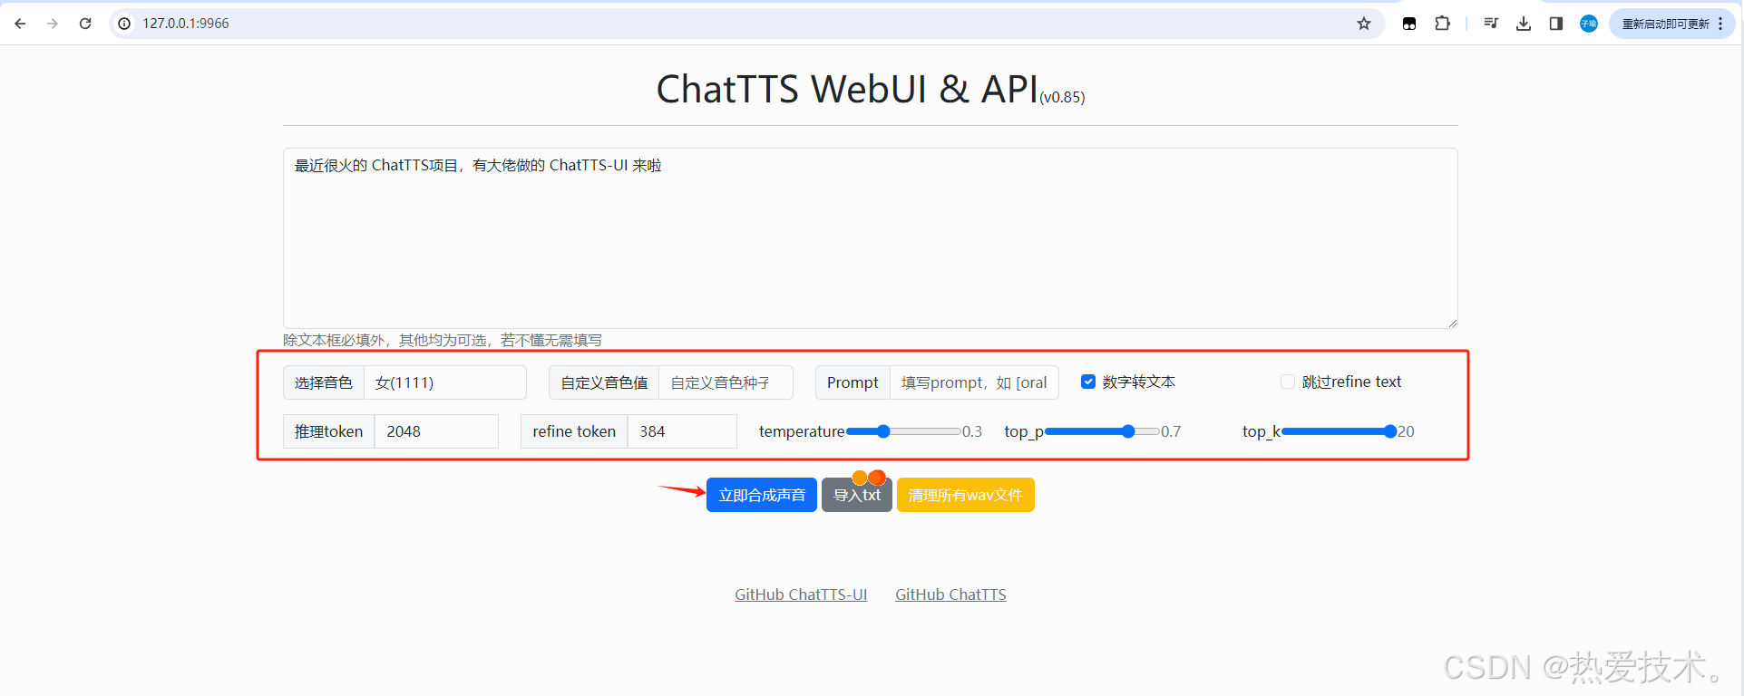
Task: Go back using browser back arrow
Action: click(x=20, y=24)
